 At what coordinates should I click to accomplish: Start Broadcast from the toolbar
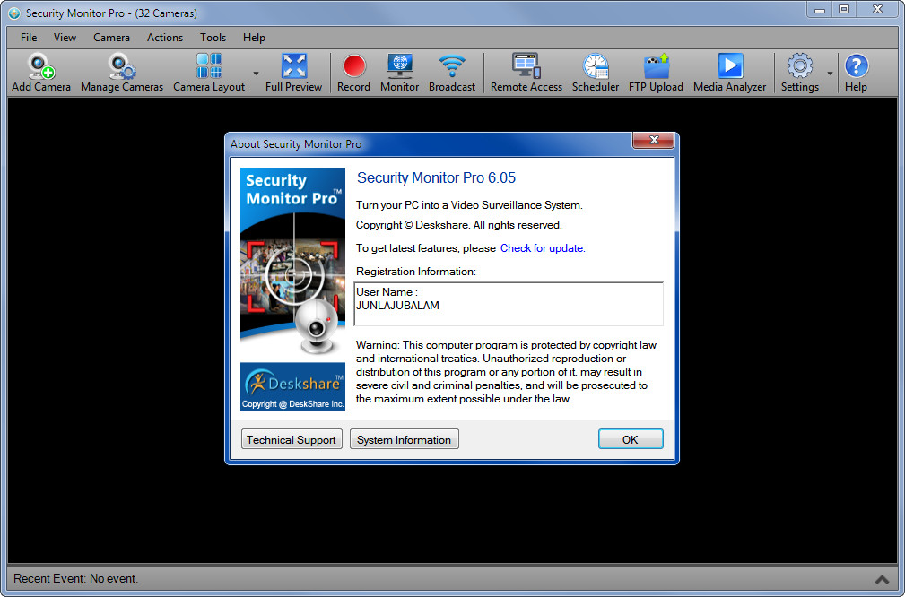(452, 73)
